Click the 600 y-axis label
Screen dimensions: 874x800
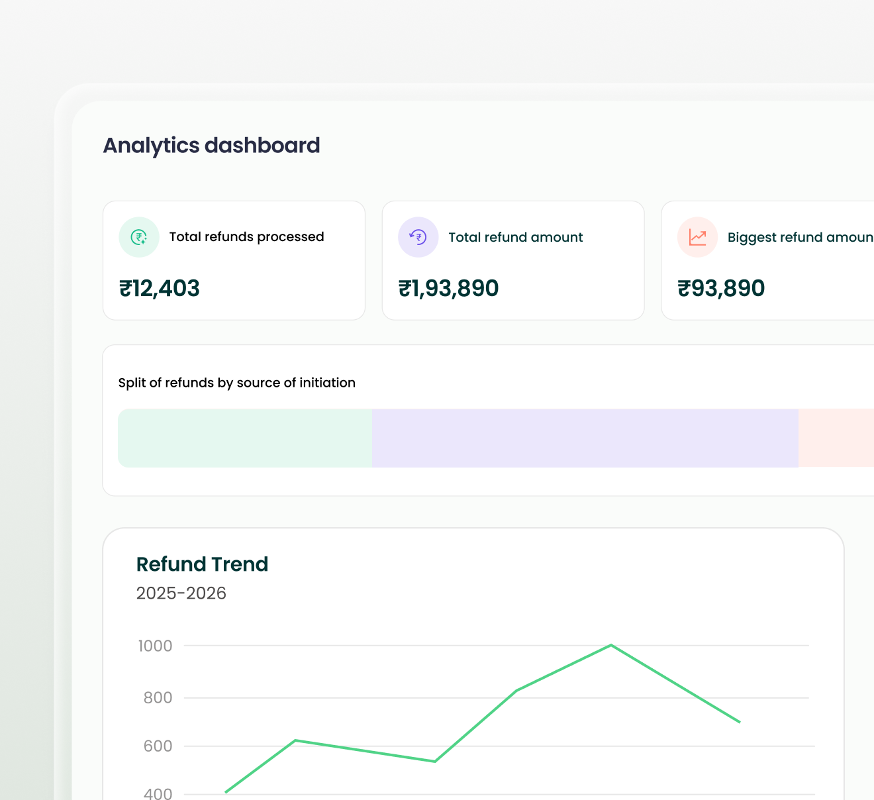[158, 746]
